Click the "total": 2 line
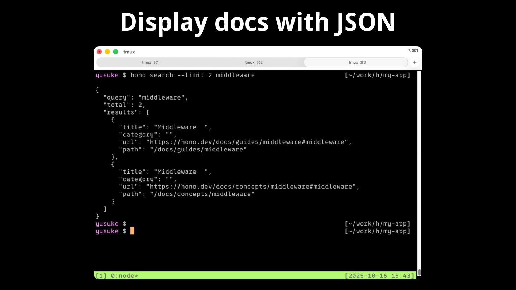This screenshot has width=516, height=290. [125, 105]
